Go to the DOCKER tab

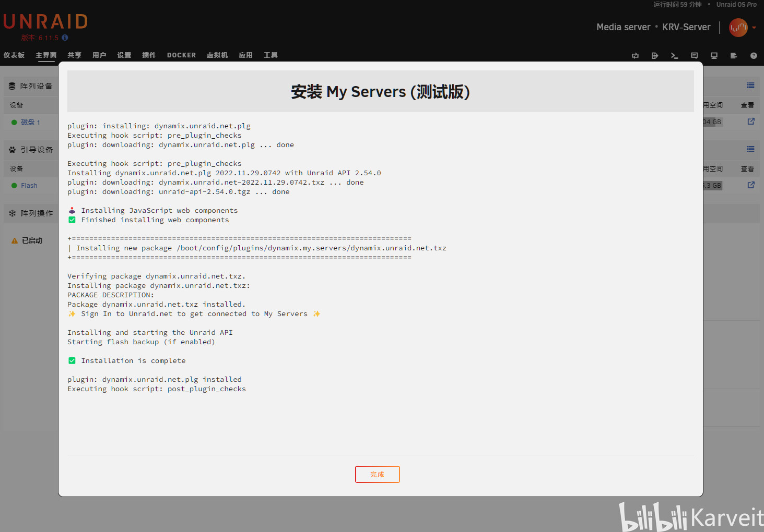click(x=181, y=55)
